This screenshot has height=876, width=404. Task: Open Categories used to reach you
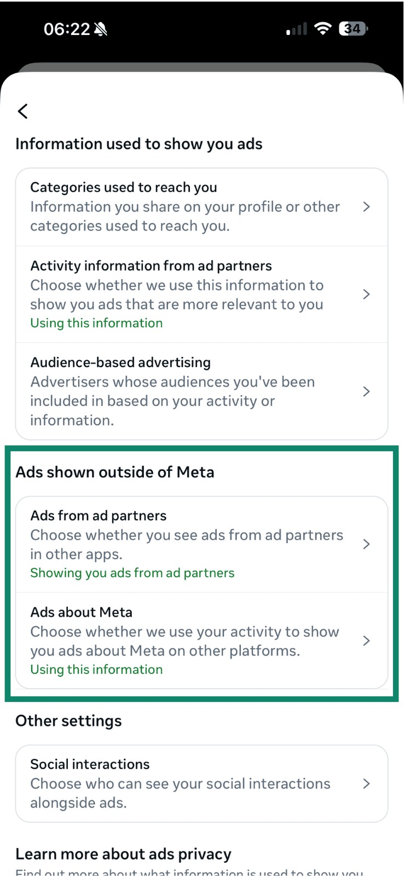(x=185, y=207)
